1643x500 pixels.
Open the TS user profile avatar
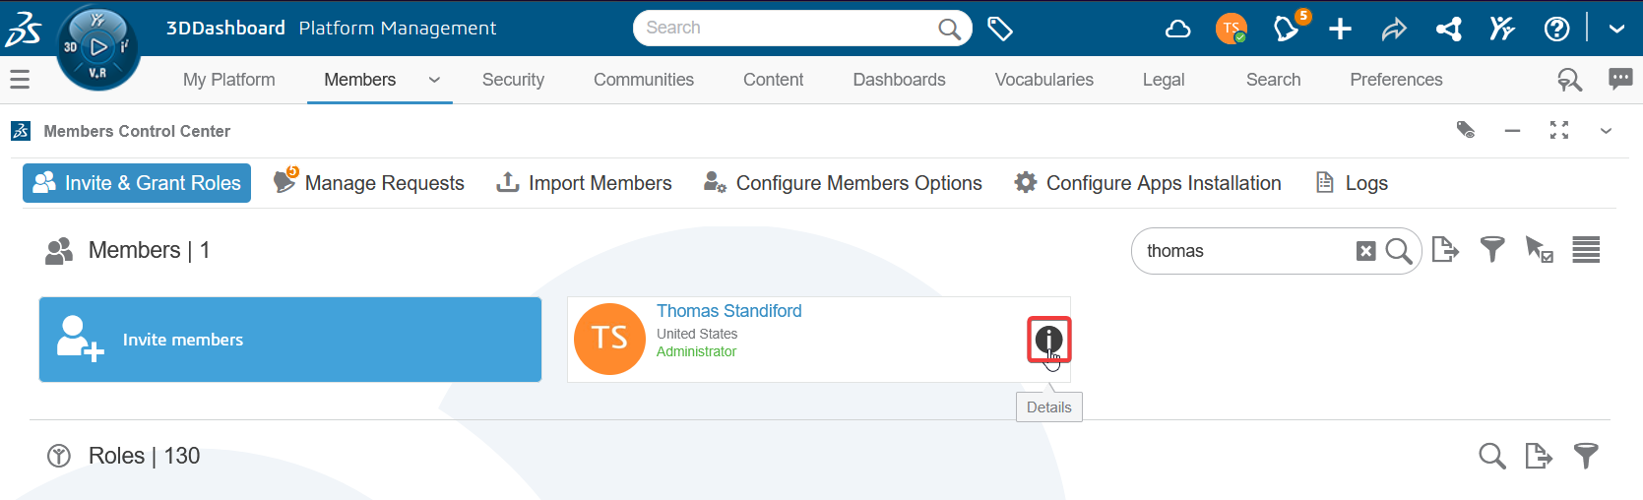(1232, 29)
